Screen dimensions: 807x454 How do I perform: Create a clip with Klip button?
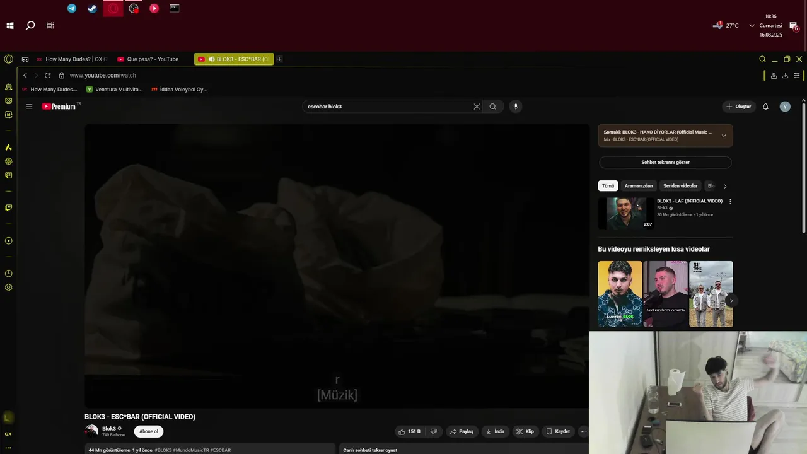pos(525,431)
